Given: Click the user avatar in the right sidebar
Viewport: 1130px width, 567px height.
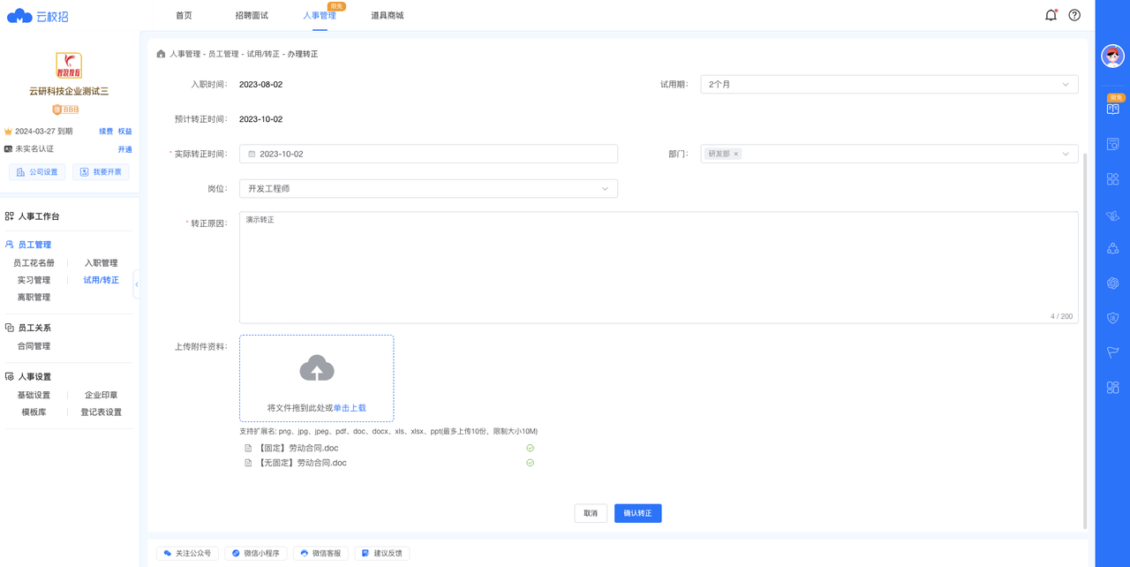Looking at the screenshot, I should pyautogui.click(x=1112, y=56).
